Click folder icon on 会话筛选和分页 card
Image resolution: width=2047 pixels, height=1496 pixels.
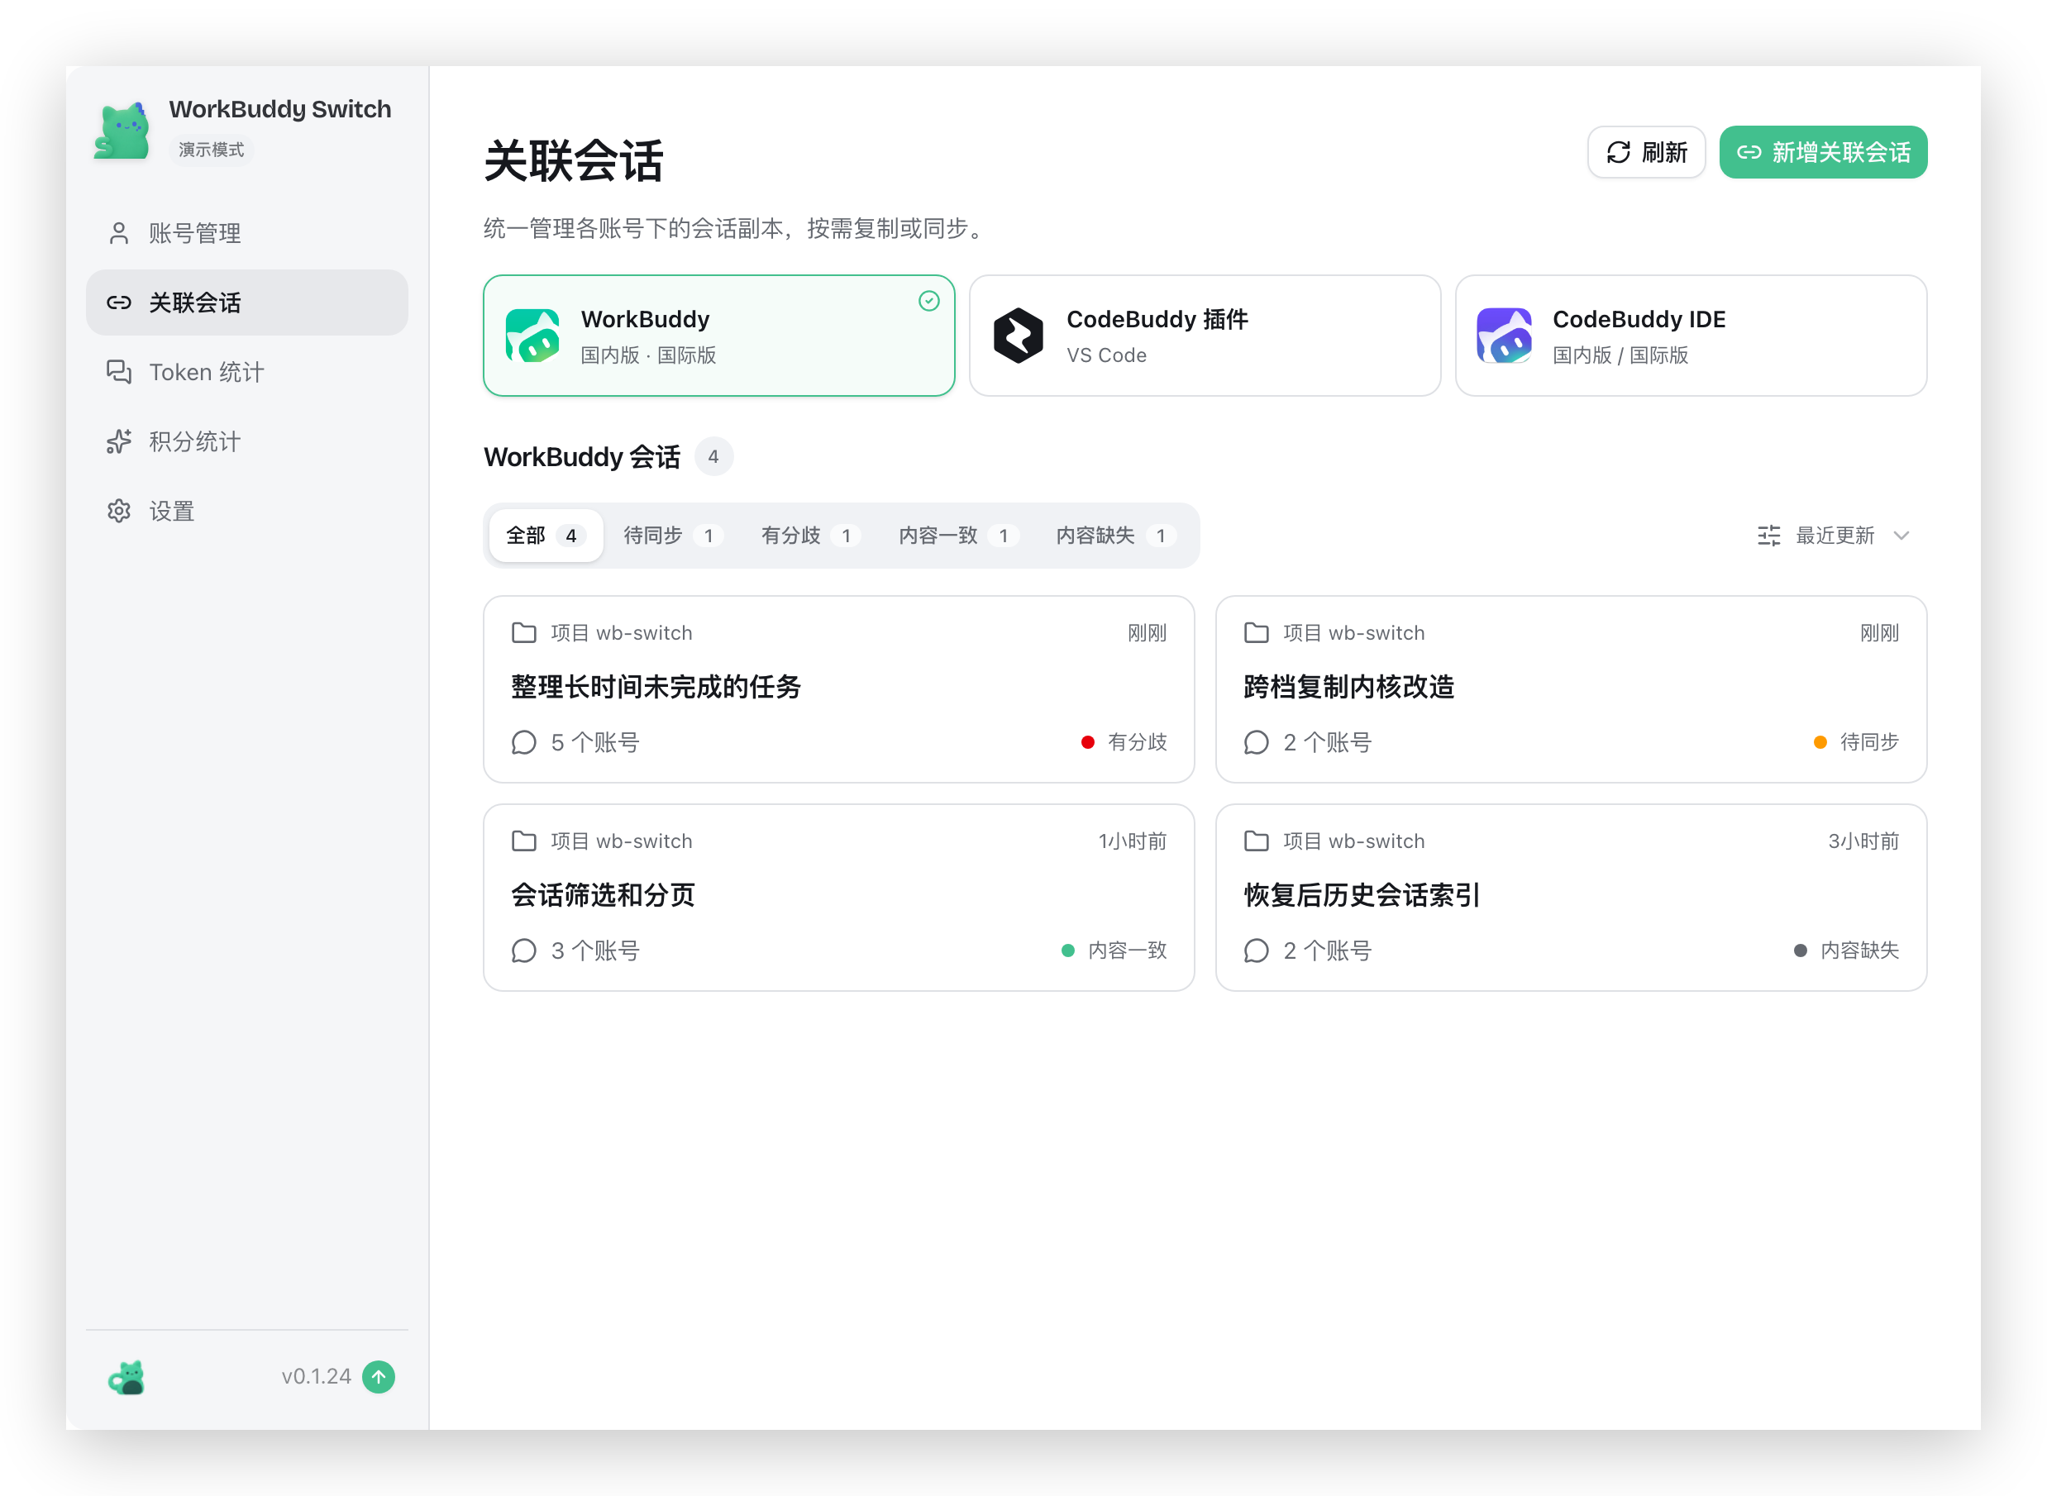click(524, 841)
